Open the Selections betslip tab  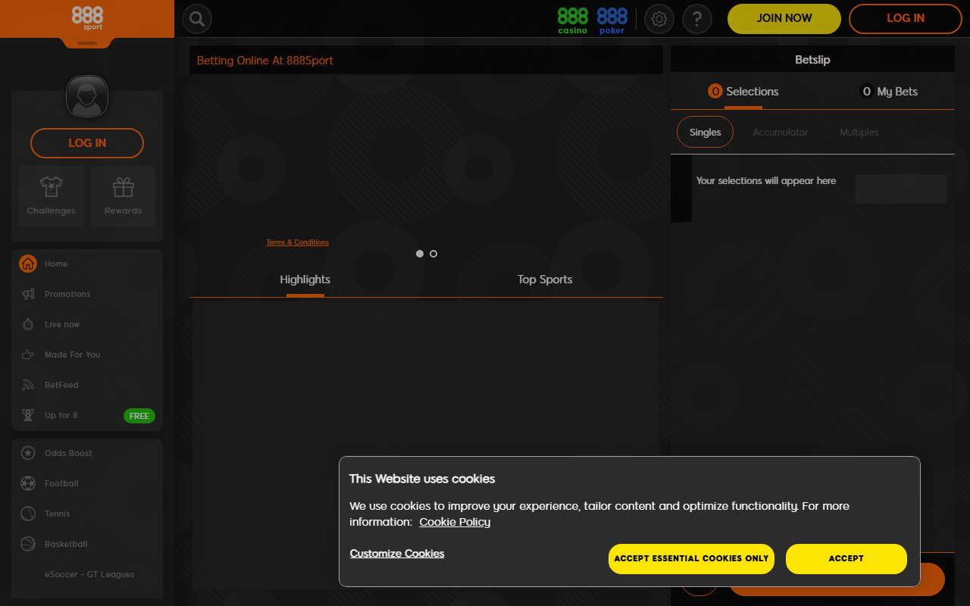coord(743,92)
